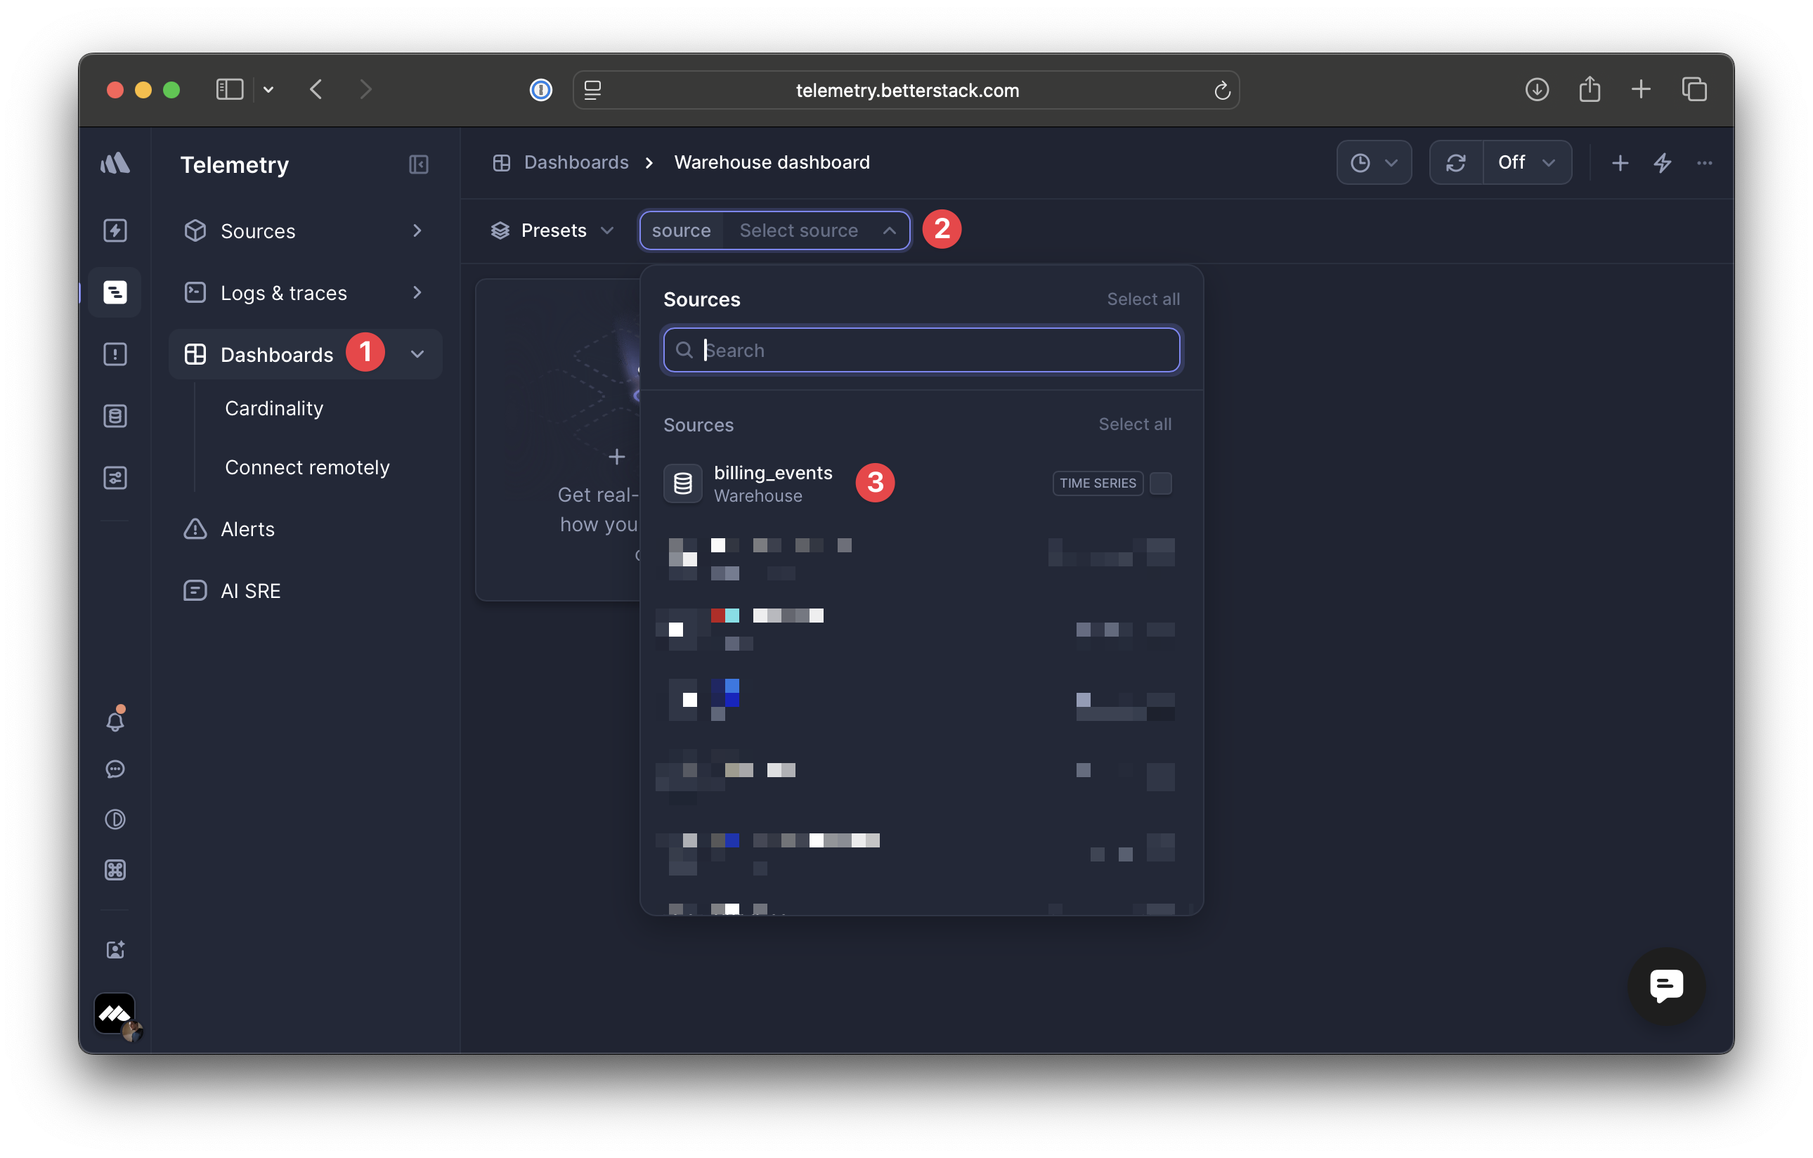Expand the Presets dropdown

click(x=552, y=230)
